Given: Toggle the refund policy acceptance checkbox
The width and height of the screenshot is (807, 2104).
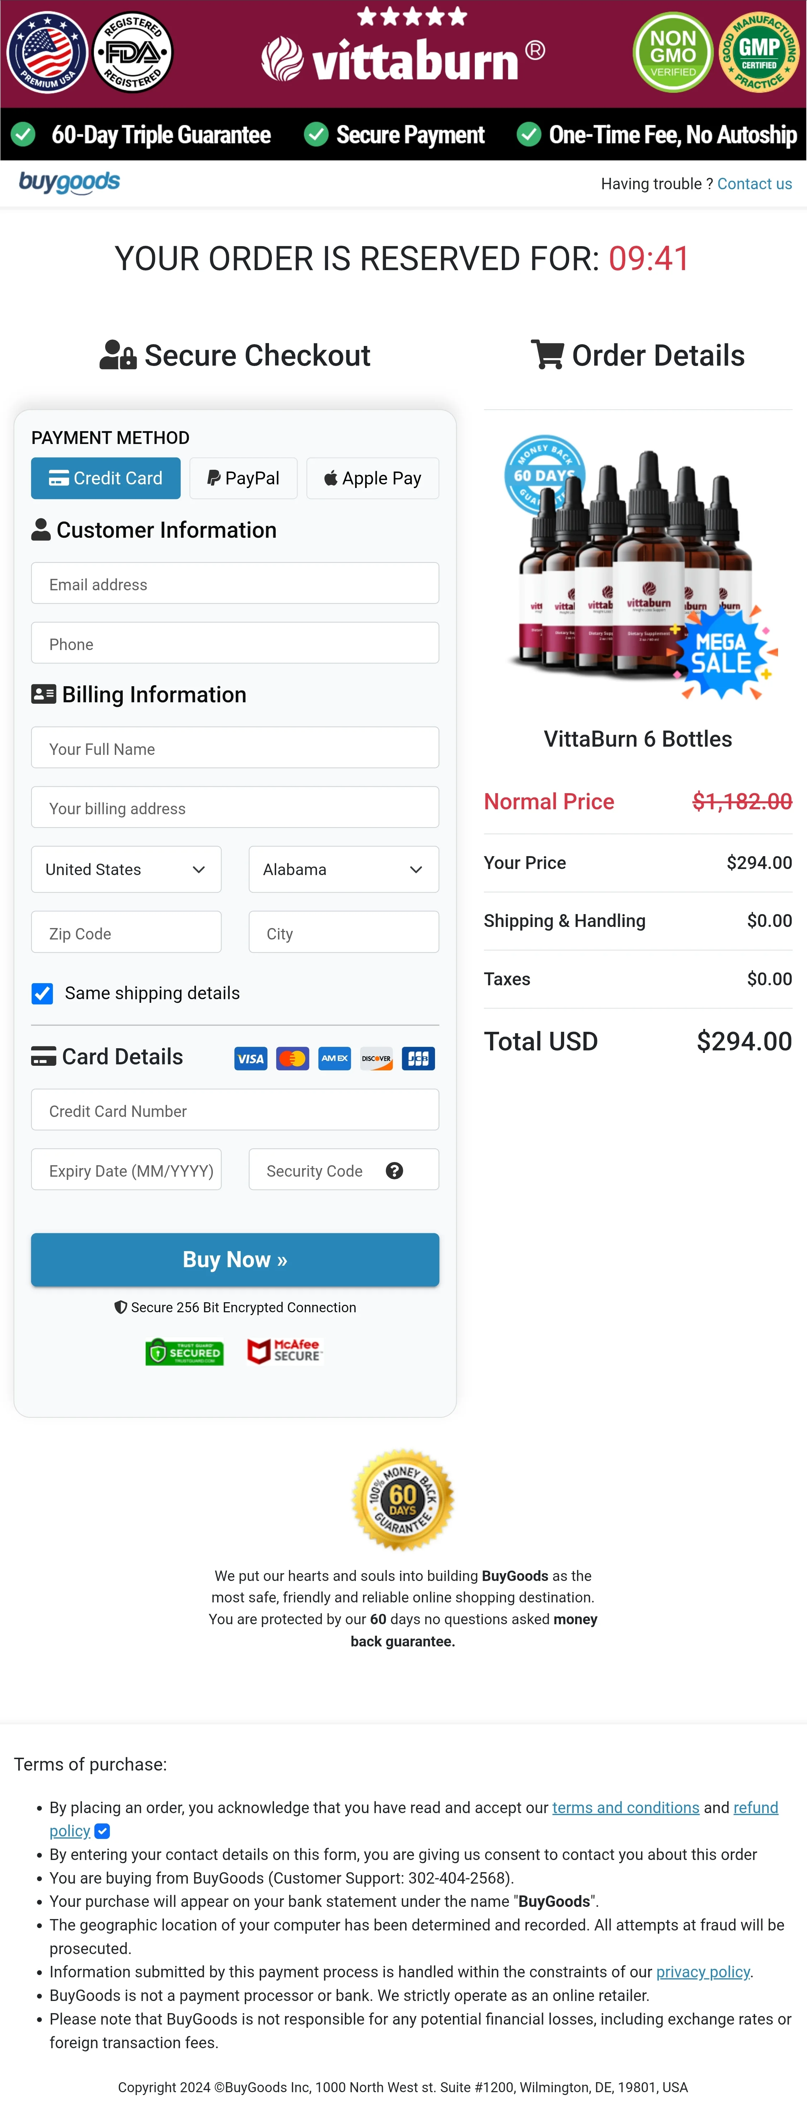Looking at the screenshot, I should coord(102,1831).
